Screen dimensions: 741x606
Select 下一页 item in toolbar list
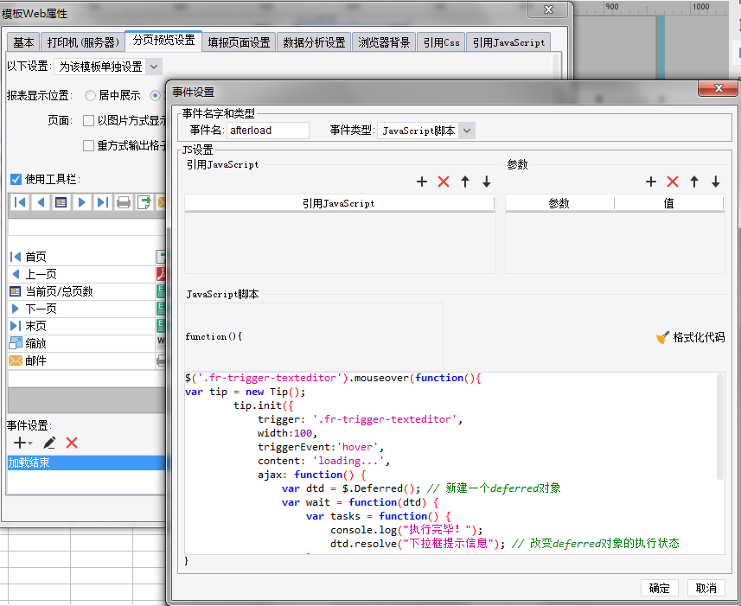82,309
